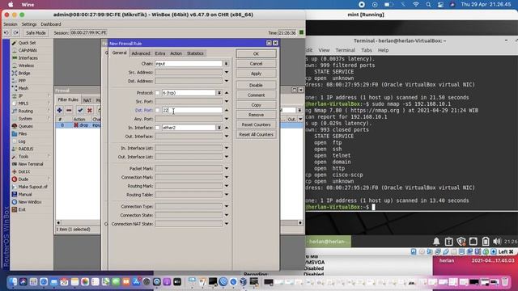The height and width of the screenshot is (291, 518).
Task: Open Protocol dropdown list
Action: (219, 93)
